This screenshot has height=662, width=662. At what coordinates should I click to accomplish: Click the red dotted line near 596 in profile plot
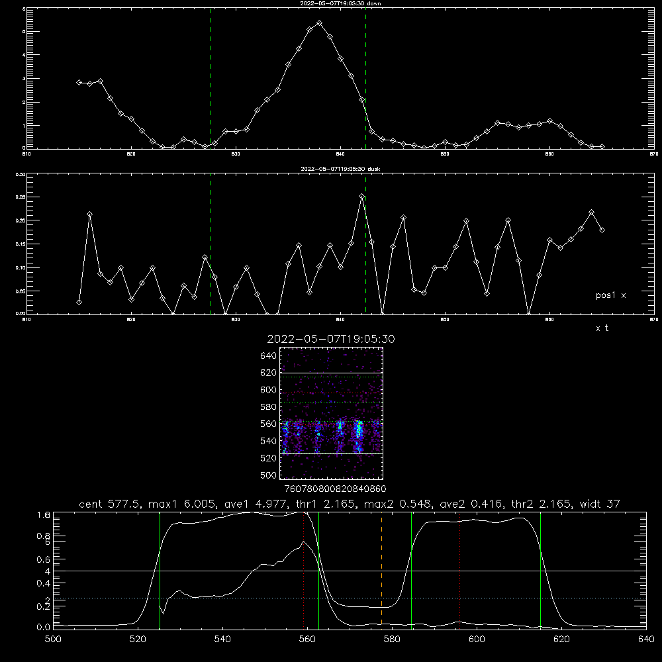pos(460,570)
